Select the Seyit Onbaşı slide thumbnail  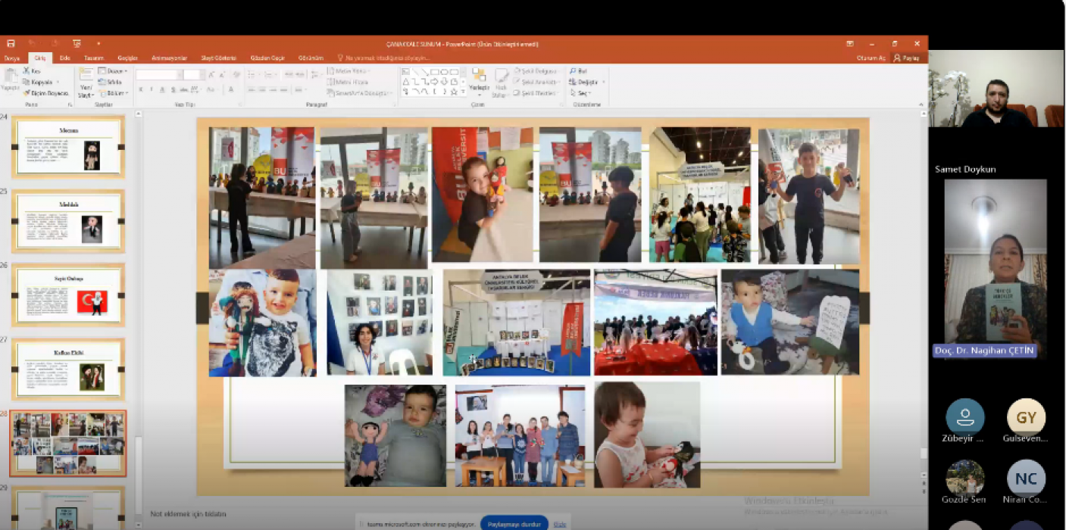pos(68,295)
